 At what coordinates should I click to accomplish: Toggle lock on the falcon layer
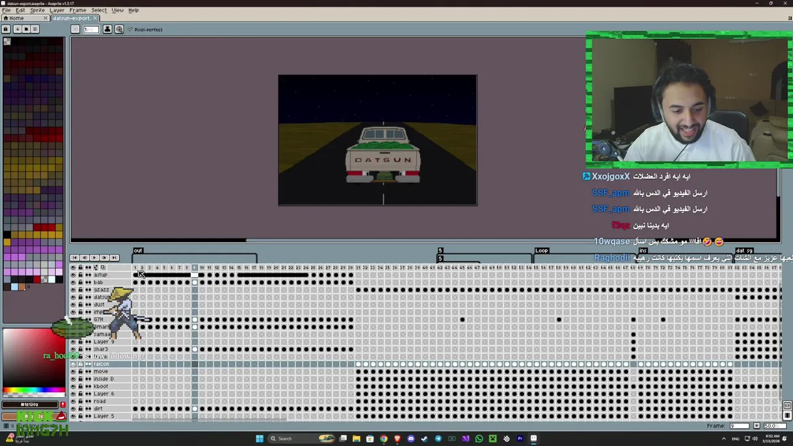tap(81, 364)
